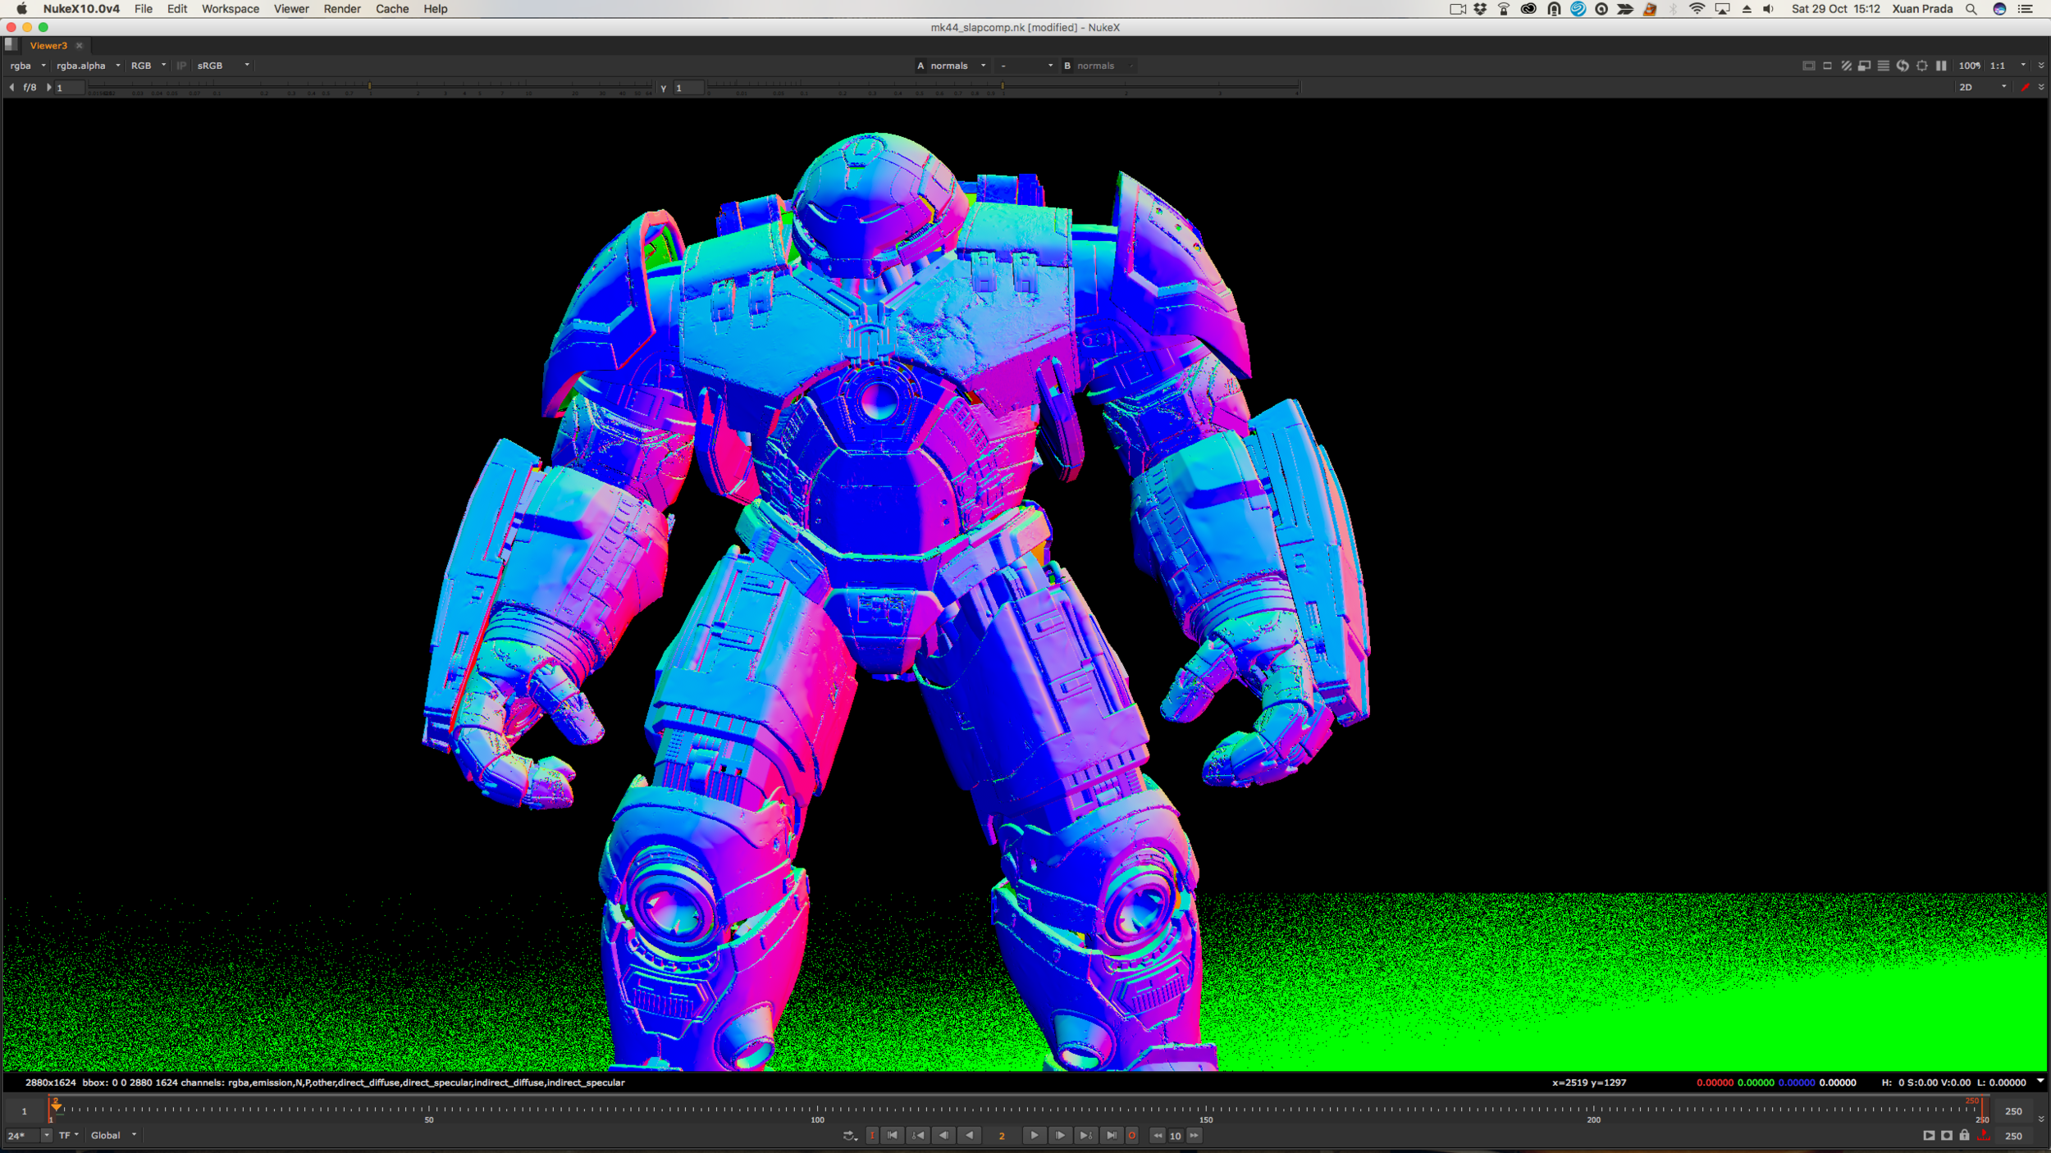Click the refresh viewer icon
The width and height of the screenshot is (2051, 1153).
point(1903,66)
